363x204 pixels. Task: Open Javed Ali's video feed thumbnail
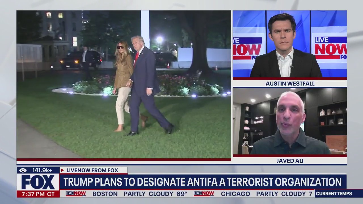[x=290, y=122]
